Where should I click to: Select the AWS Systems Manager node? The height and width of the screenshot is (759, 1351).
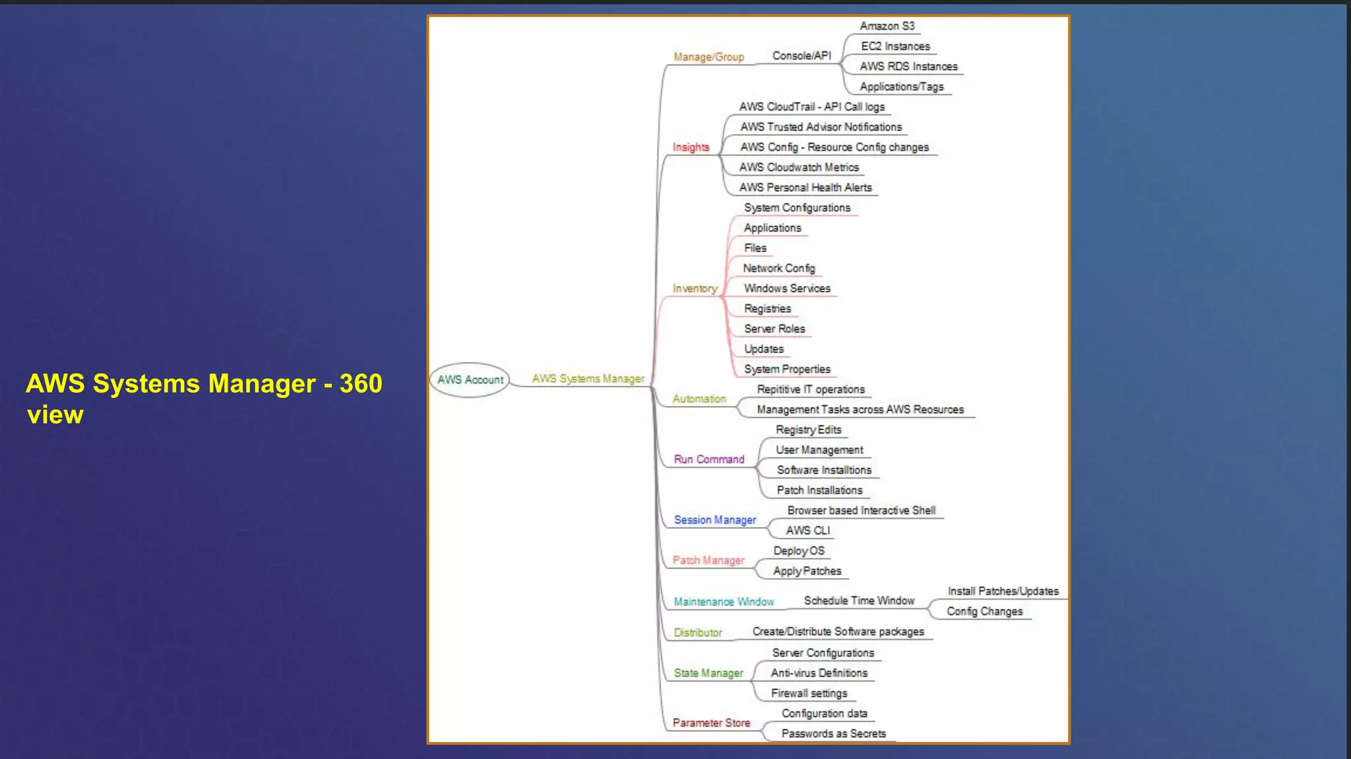588,379
